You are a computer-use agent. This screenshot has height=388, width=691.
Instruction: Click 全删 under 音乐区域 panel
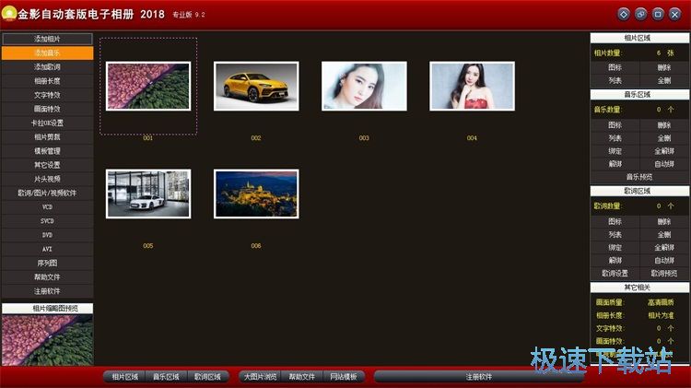664,138
